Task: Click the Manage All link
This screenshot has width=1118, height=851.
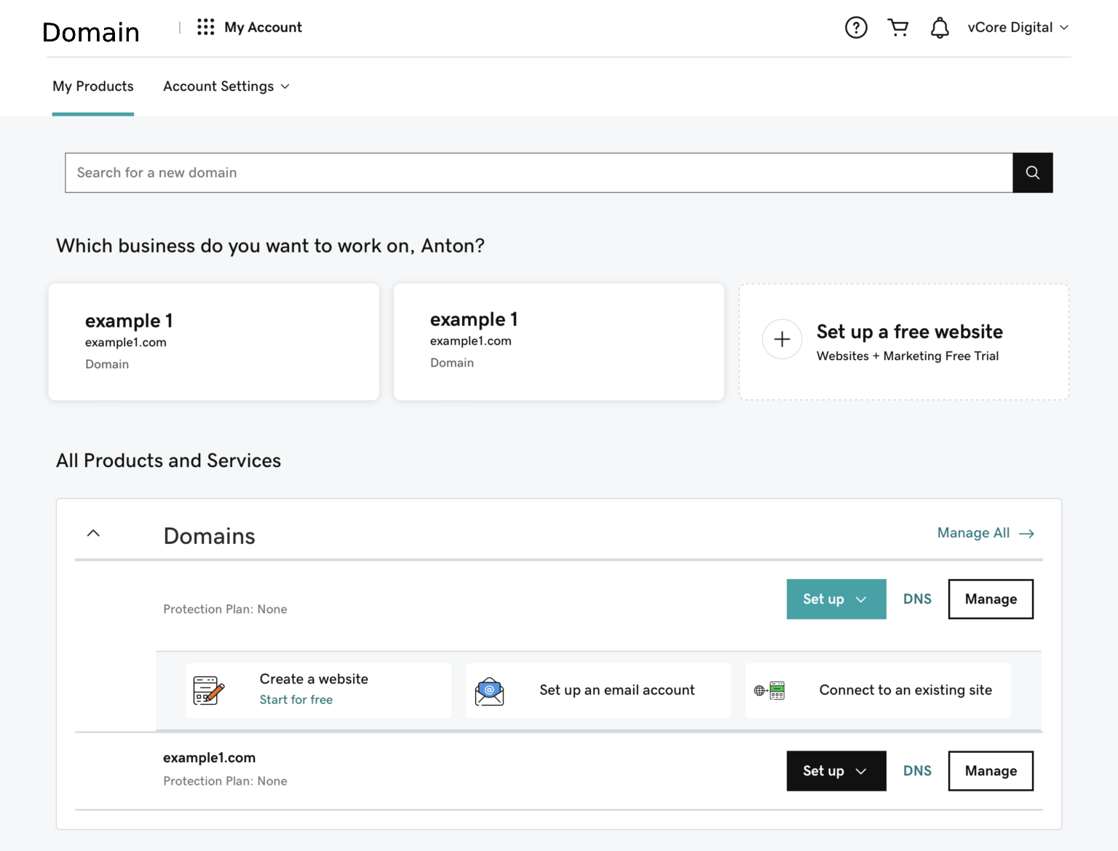Action: [x=985, y=533]
